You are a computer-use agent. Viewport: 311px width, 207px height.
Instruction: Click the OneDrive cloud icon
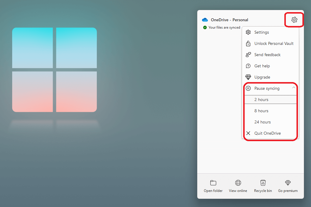(205, 19)
